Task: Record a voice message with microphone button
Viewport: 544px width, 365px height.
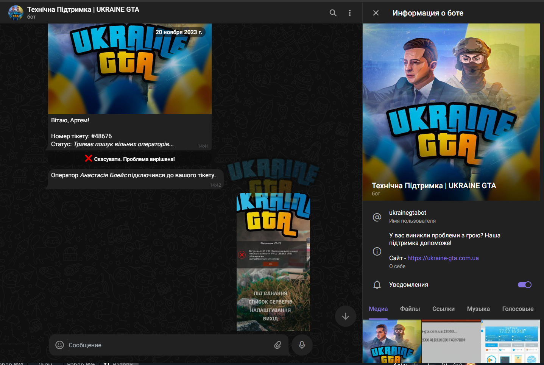Action: pyautogui.click(x=302, y=345)
